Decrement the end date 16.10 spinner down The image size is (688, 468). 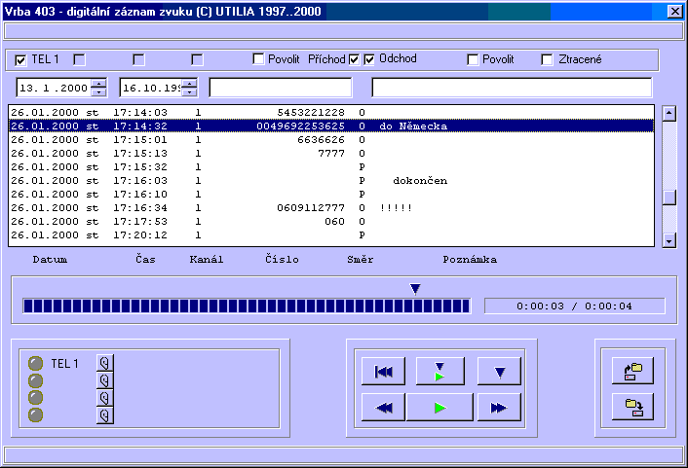(189, 92)
